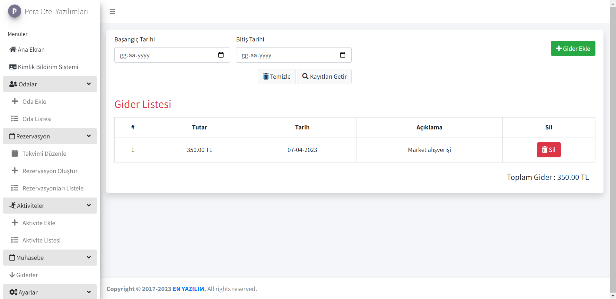Open Rezervasyonları Listele menu item

53,188
